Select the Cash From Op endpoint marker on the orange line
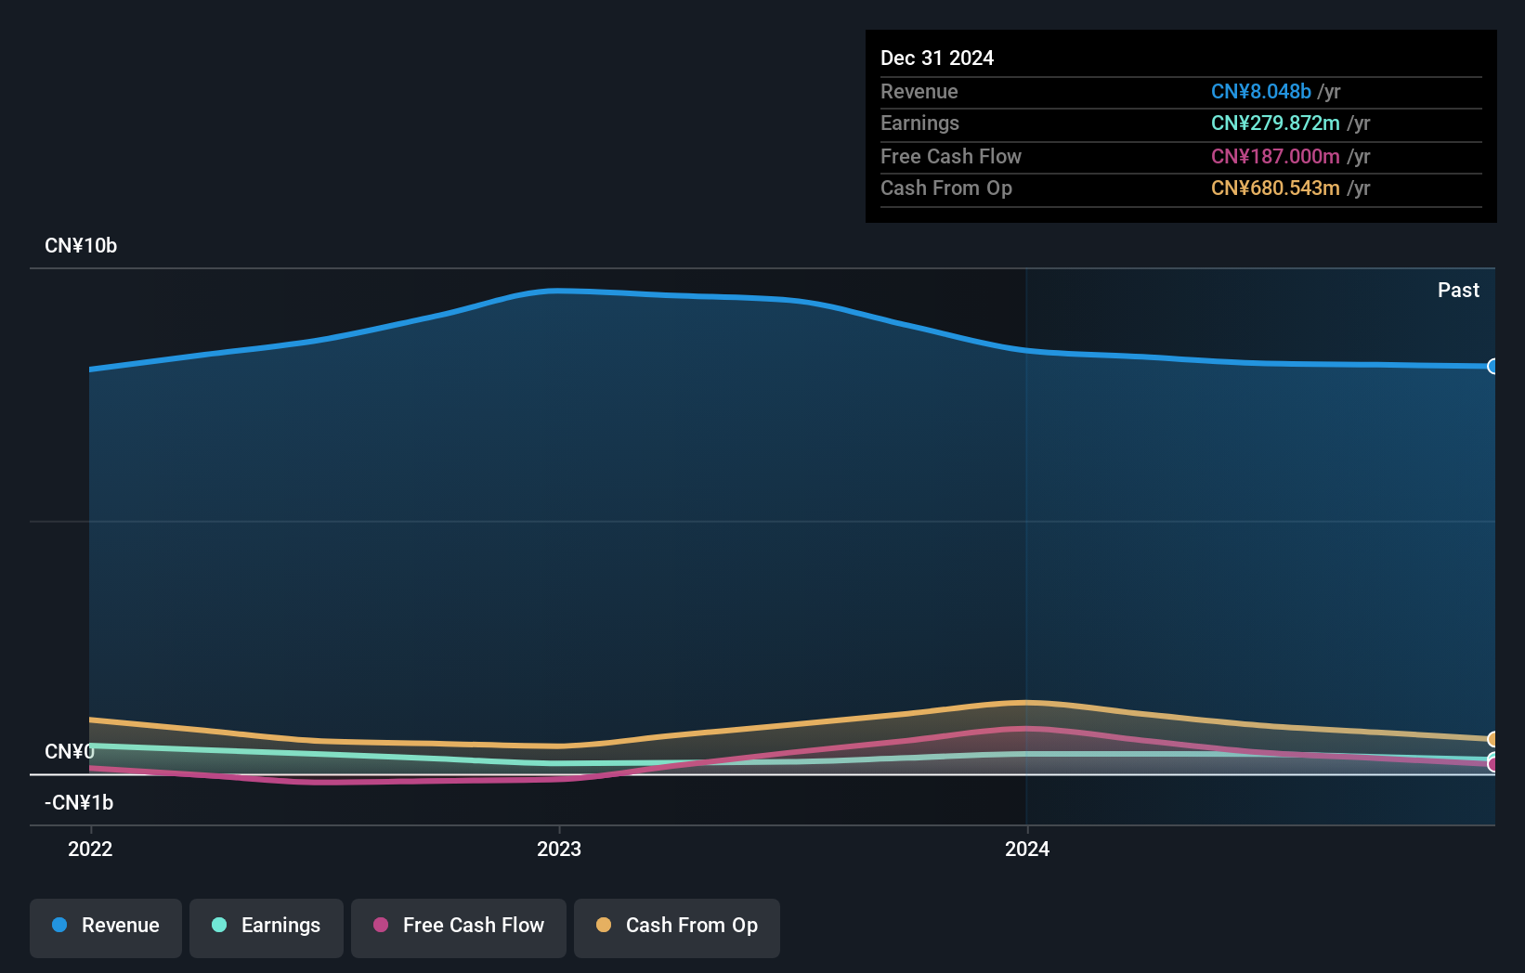Image resolution: width=1525 pixels, height=973 pixels. click(1493, 739)
